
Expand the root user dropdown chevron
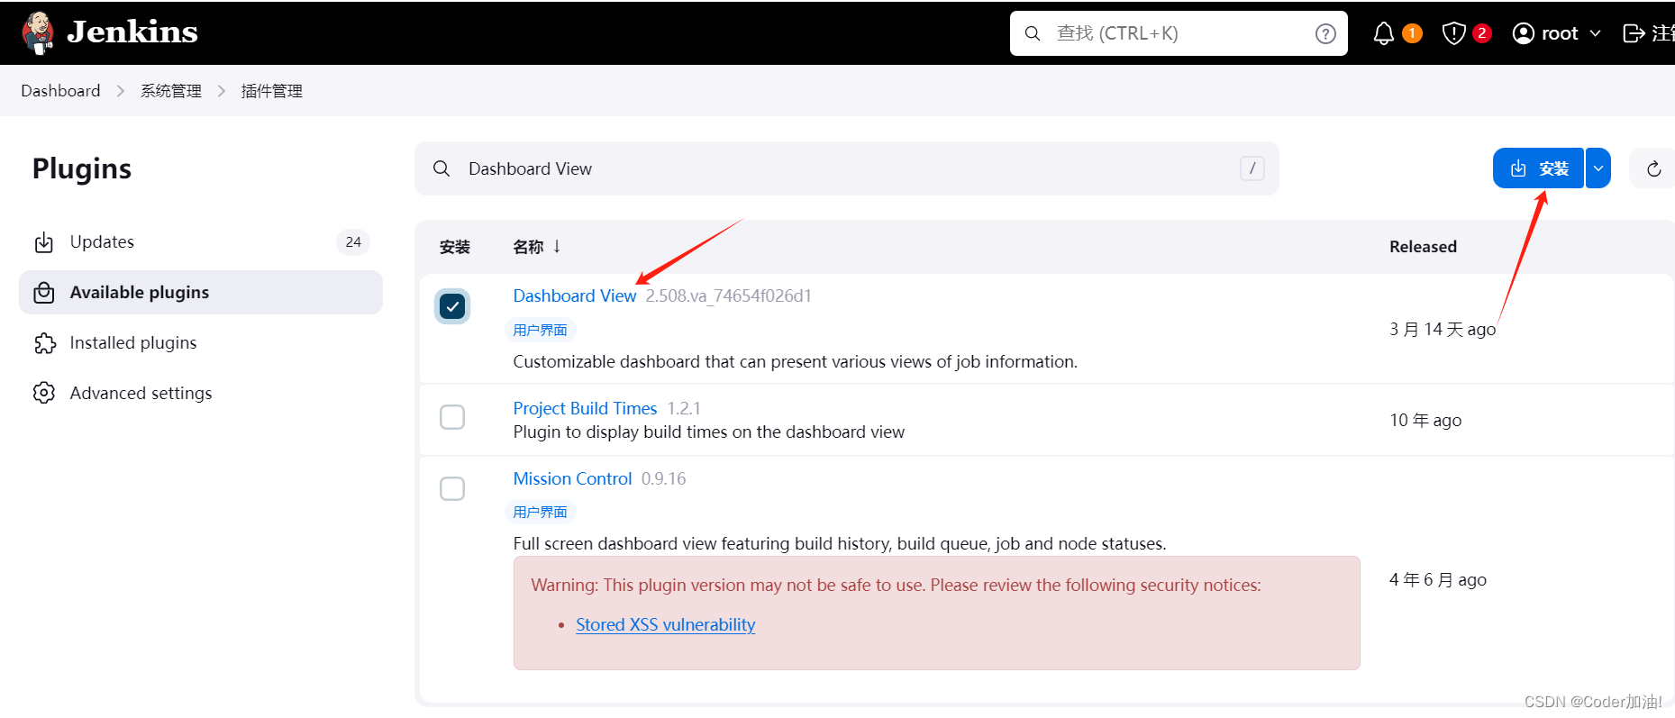pos(1595,33)
